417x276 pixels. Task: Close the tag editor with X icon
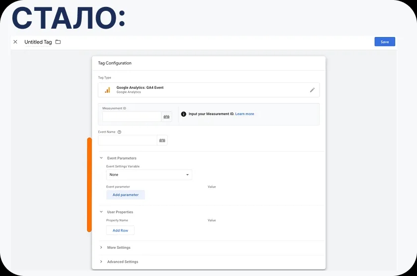coord(15,41)
